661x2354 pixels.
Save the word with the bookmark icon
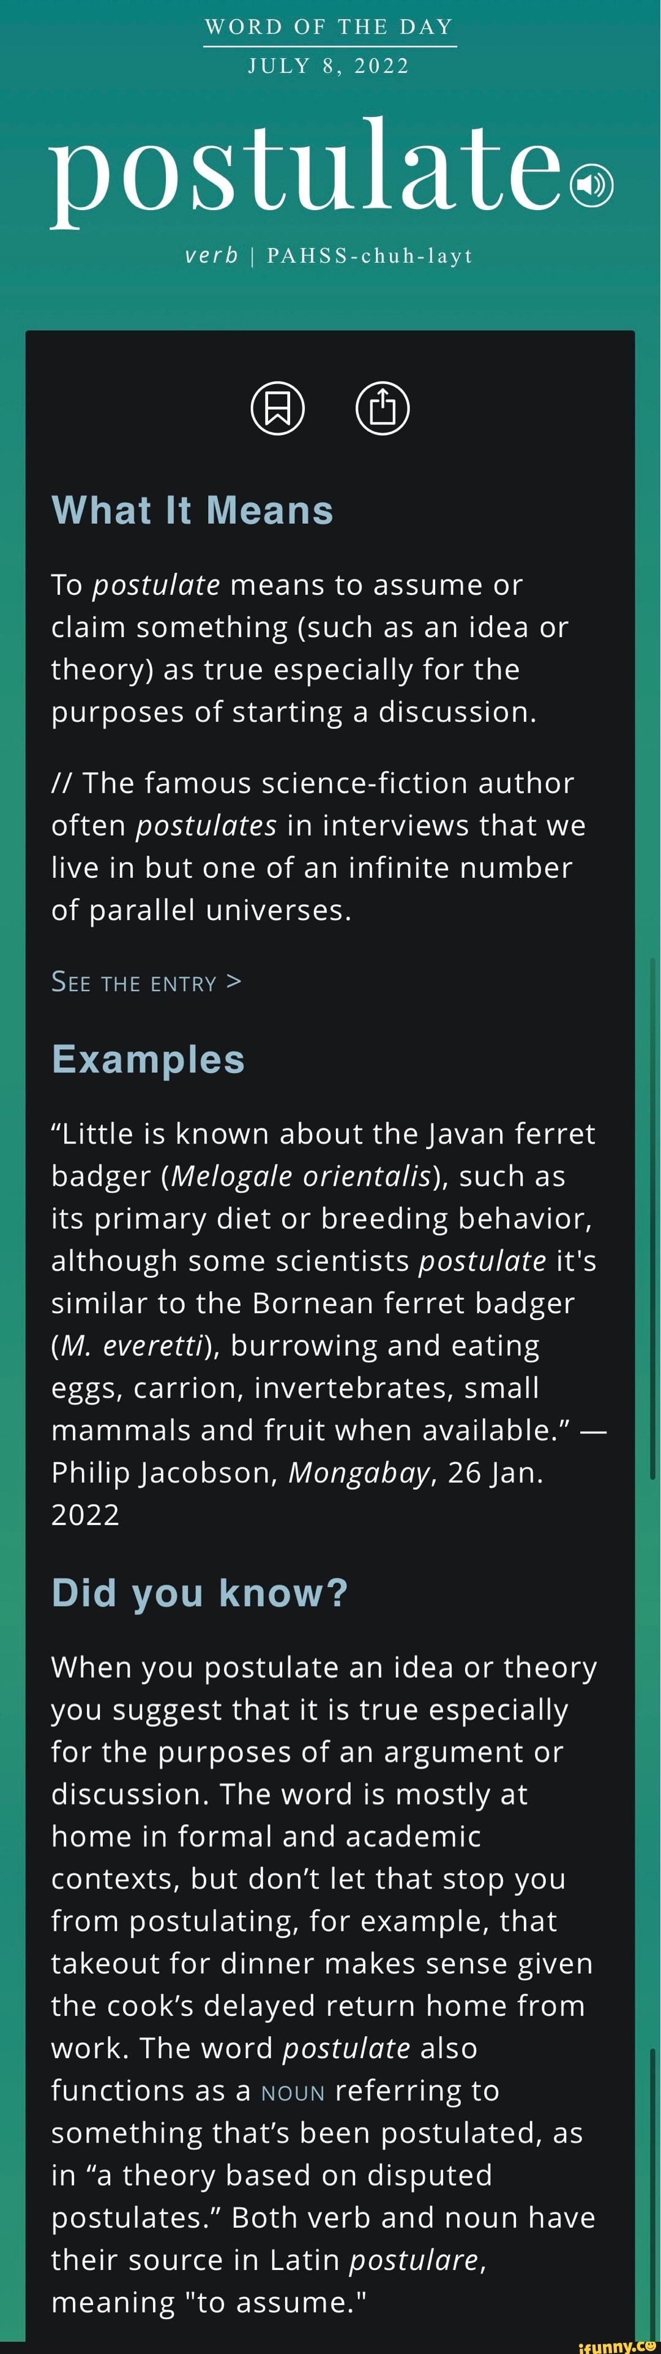[x=277, y=407]
